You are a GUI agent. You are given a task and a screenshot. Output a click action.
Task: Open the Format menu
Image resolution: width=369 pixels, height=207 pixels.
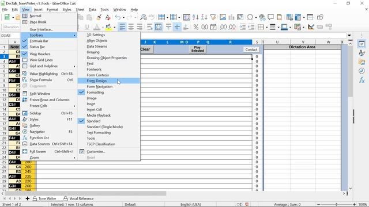pyautogui.click(x=52, y=10)
